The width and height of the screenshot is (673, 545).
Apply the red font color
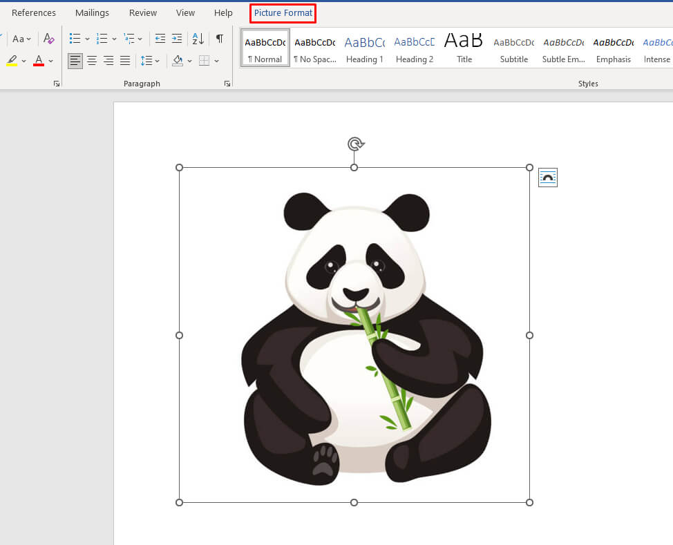39,61
